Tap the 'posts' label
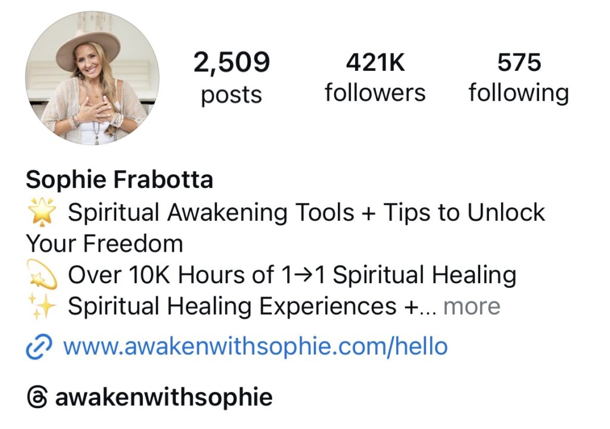Screen dimensions: 610x429 (x=232, y=95)
